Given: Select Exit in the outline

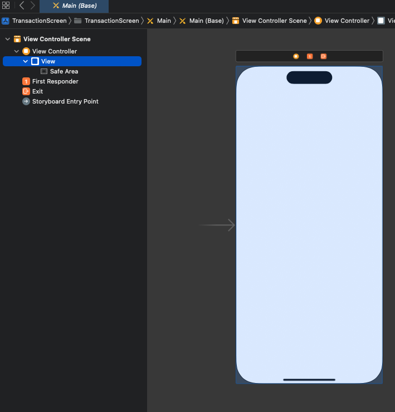Looking at the screenshot, I should pyautogui.click(x=37, y=91).
